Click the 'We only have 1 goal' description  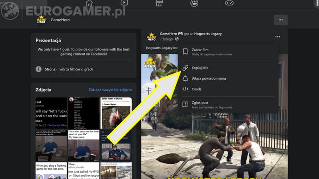point(84,52)
